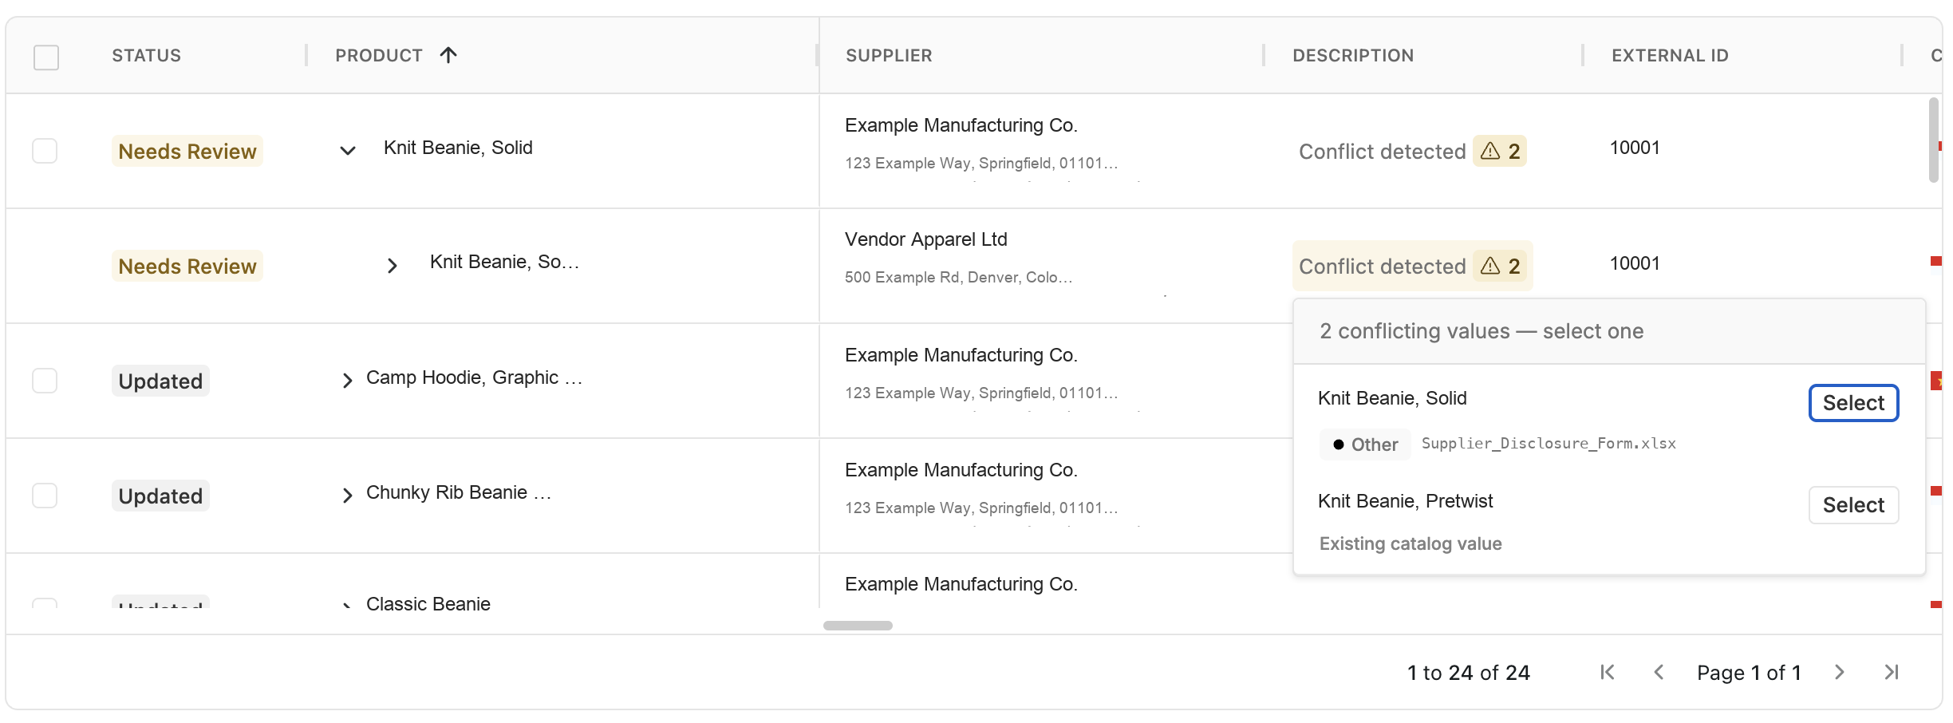Click the 'Existing catalog value' label
This screenshot has height=723, width=1953.
point(1410,543)
